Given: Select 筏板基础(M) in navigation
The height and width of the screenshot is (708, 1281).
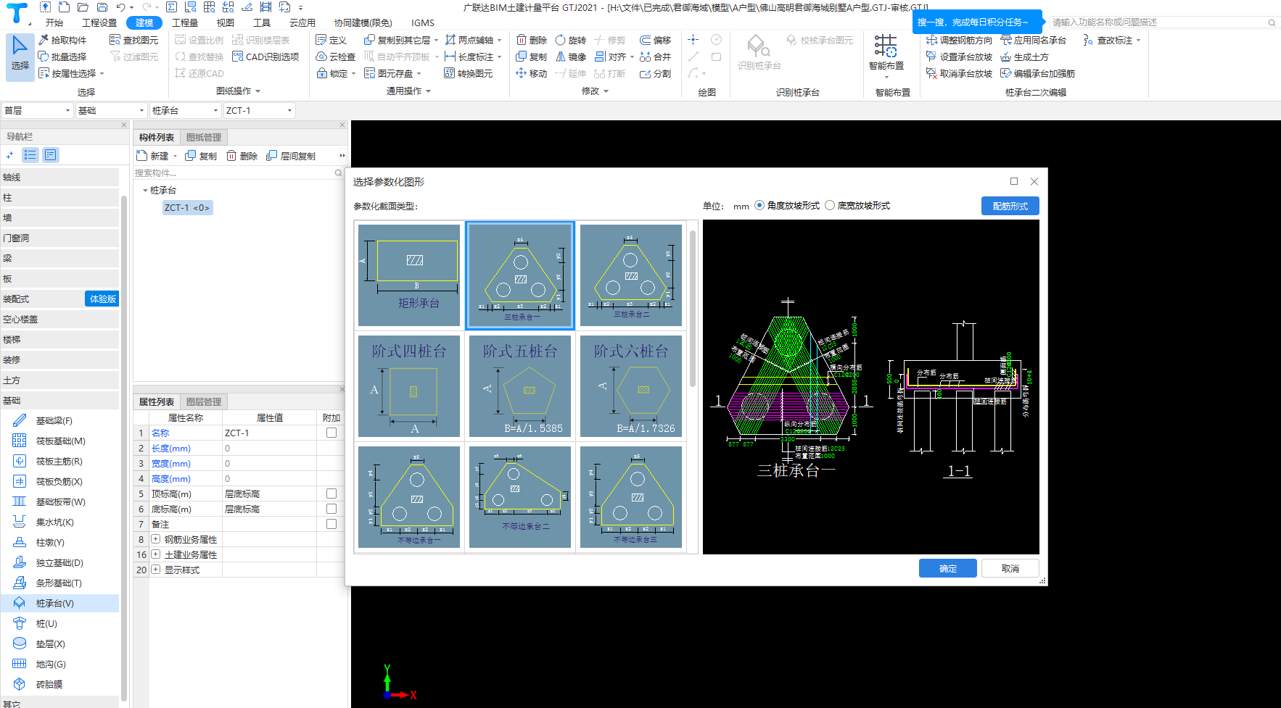Looking at the screenshot, I should tap(61, 441).
